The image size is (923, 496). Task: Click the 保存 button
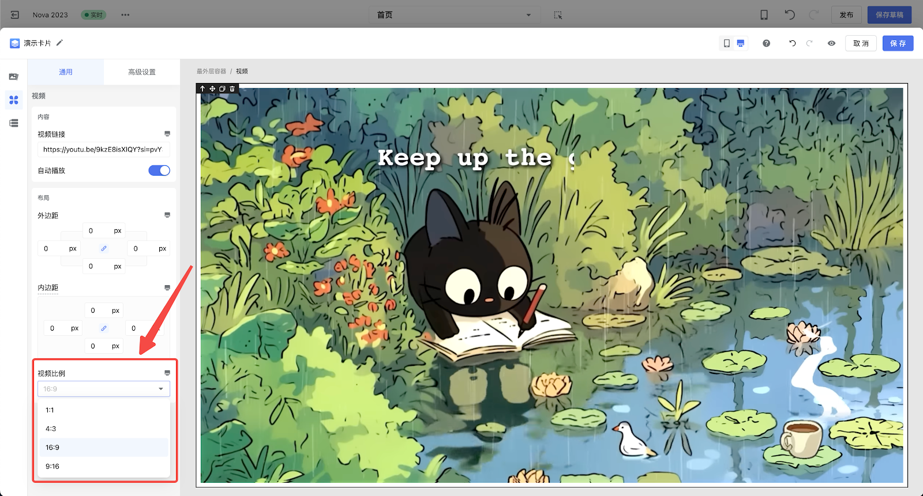898,43
